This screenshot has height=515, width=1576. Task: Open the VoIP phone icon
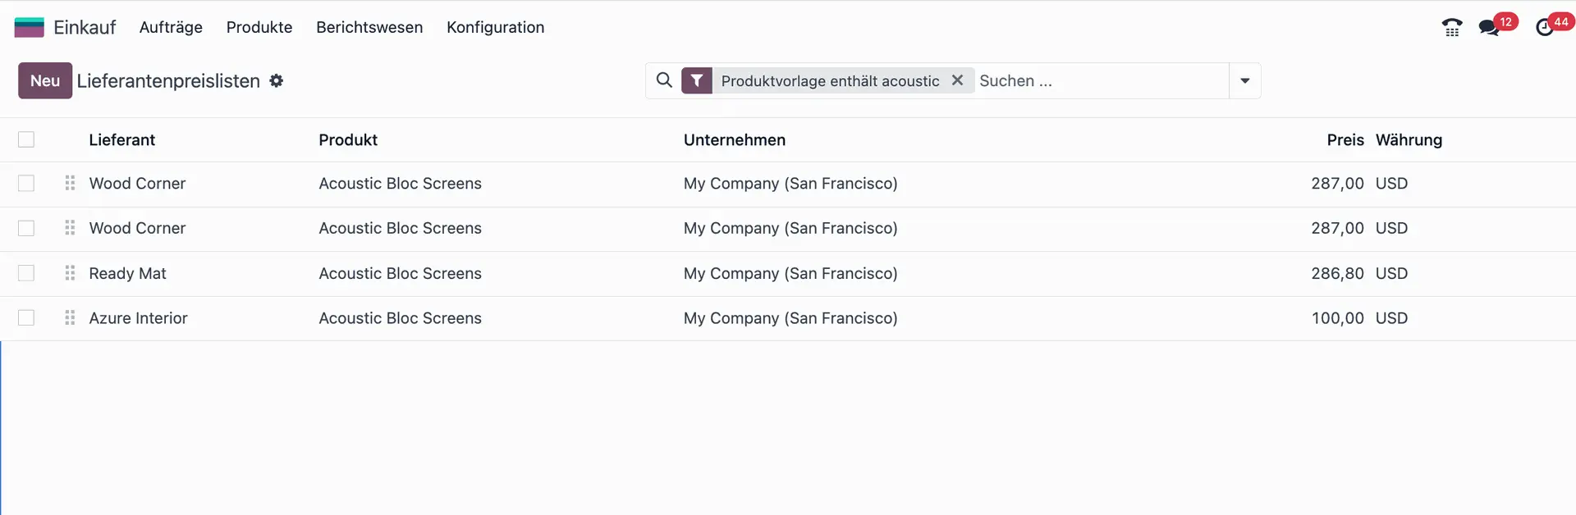tap(1451, 27)
